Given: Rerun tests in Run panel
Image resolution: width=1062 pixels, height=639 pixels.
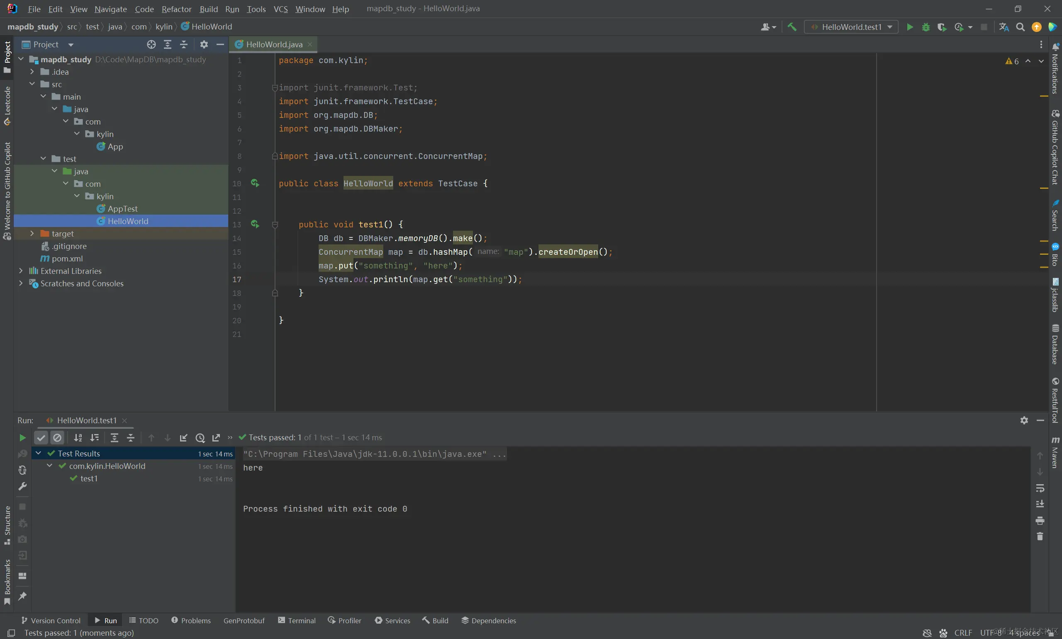Looking at the screenshot, I should [22, 438].
